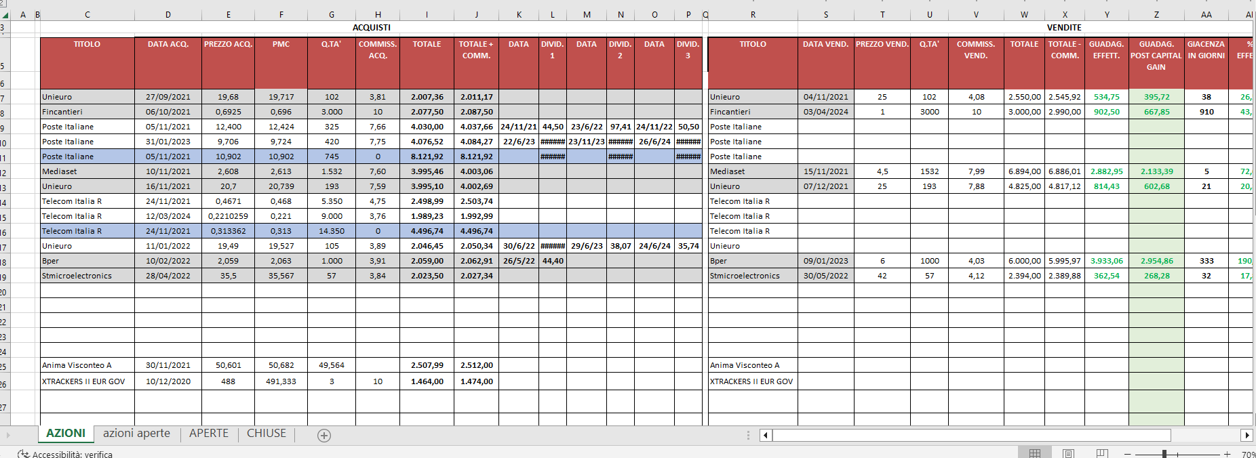Click the XTRACKERS II EUR GOV cell in VENDITE
Image resolution: width=1256 pixels, height=458 pixels.
(x=753, y=381)
